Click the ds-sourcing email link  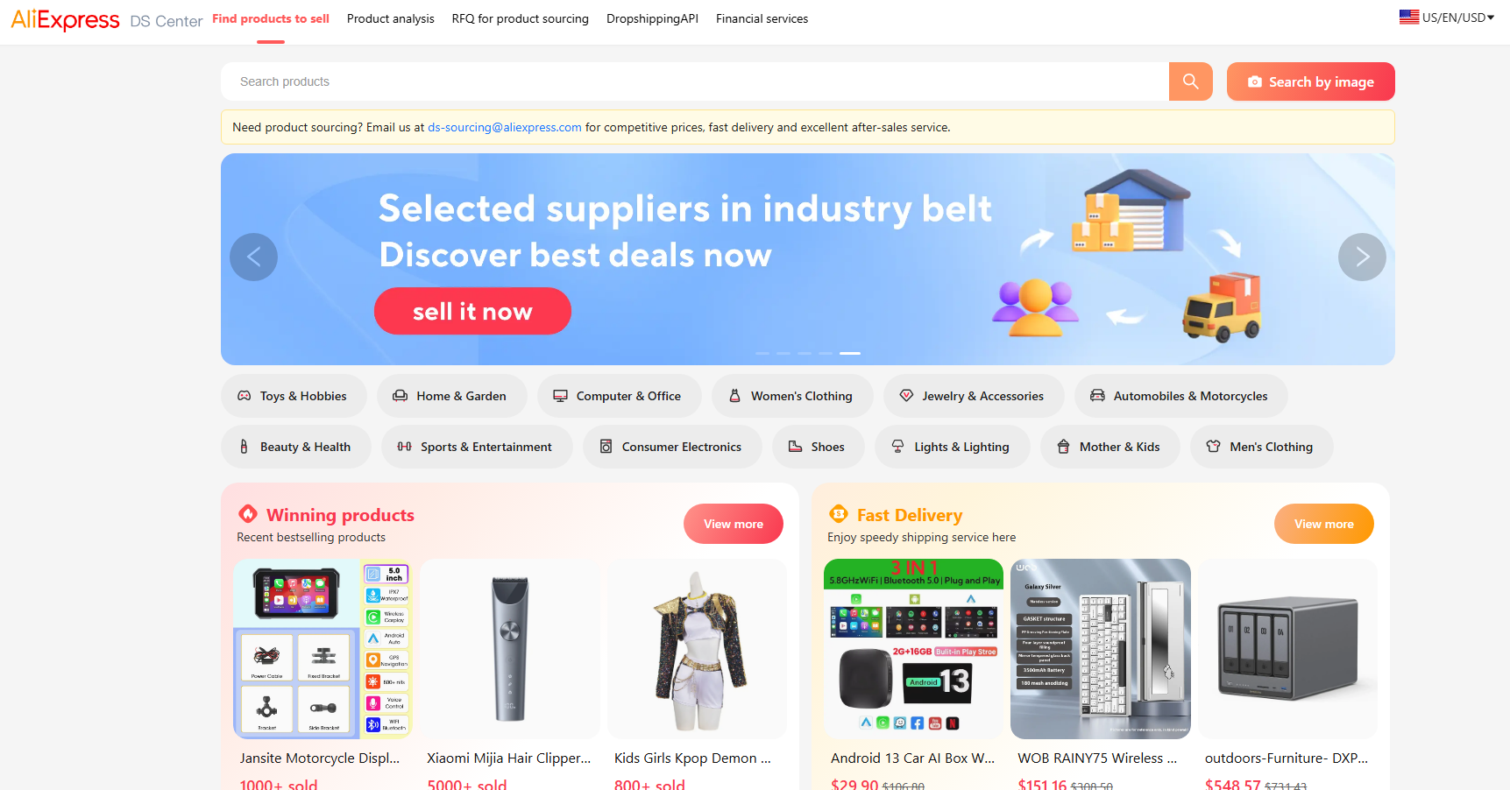click(505, 127)
